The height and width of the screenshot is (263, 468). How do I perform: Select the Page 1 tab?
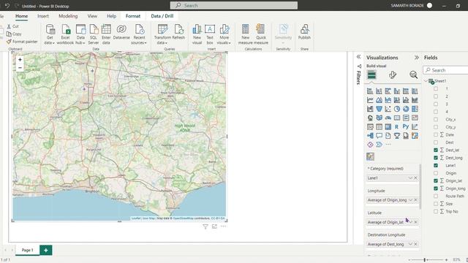(28, 250)
